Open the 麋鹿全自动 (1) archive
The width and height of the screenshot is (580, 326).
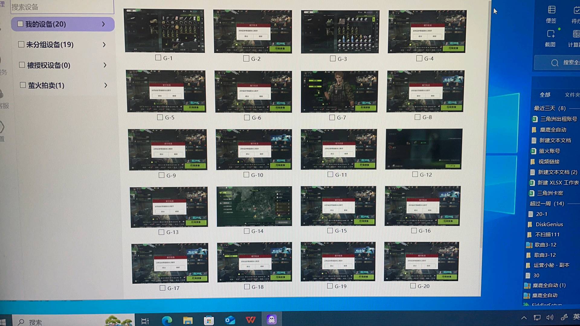(545, 285)
